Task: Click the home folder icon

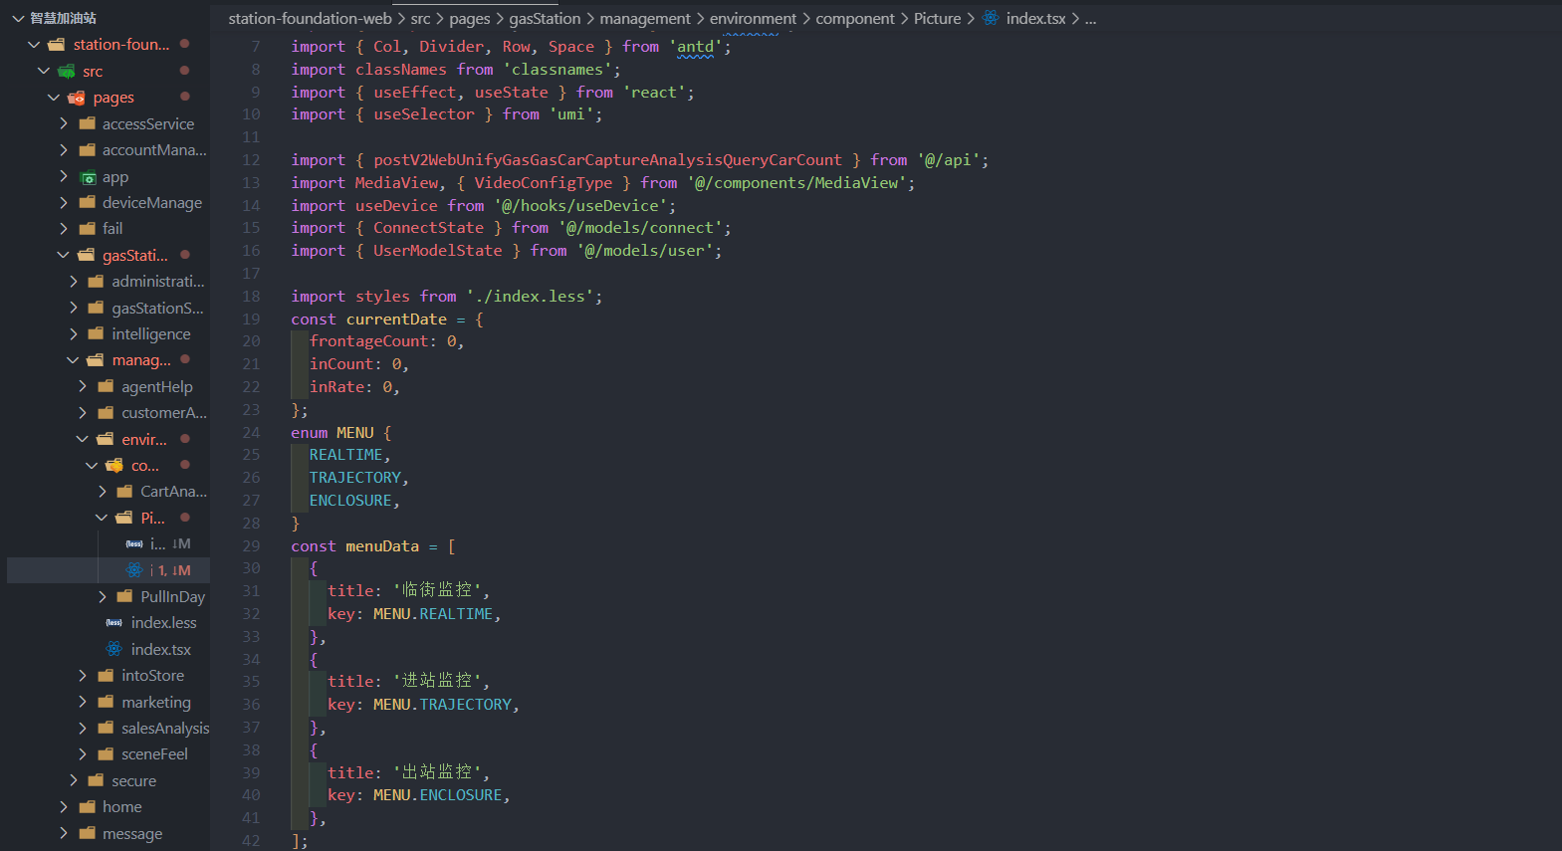Action: coord(88,807)
